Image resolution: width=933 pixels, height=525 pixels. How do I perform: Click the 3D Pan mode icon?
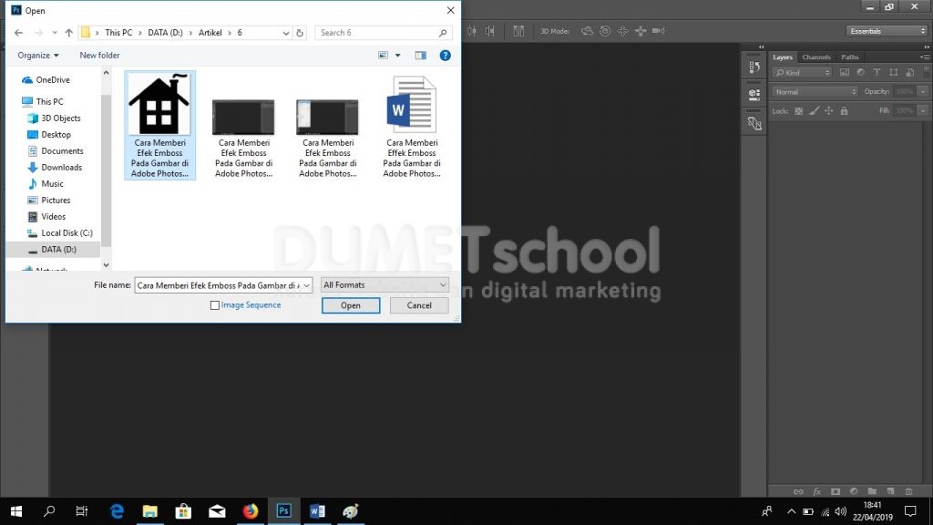pos(622,31)
